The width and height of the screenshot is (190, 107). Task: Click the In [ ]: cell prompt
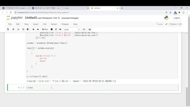[x=21, y=87]
